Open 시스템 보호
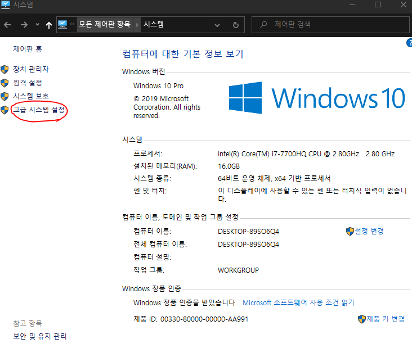Image resolution: width=412 pixels, height=348 pixels. 31,96
